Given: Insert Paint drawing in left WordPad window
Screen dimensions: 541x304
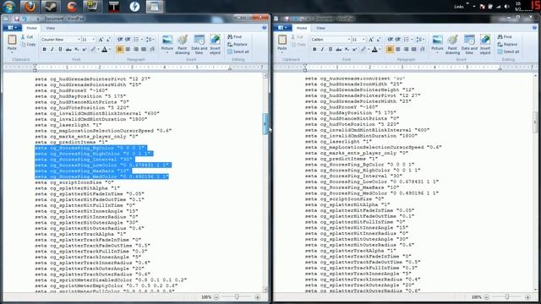Looking at the screenshot, I should coord(183,45).
